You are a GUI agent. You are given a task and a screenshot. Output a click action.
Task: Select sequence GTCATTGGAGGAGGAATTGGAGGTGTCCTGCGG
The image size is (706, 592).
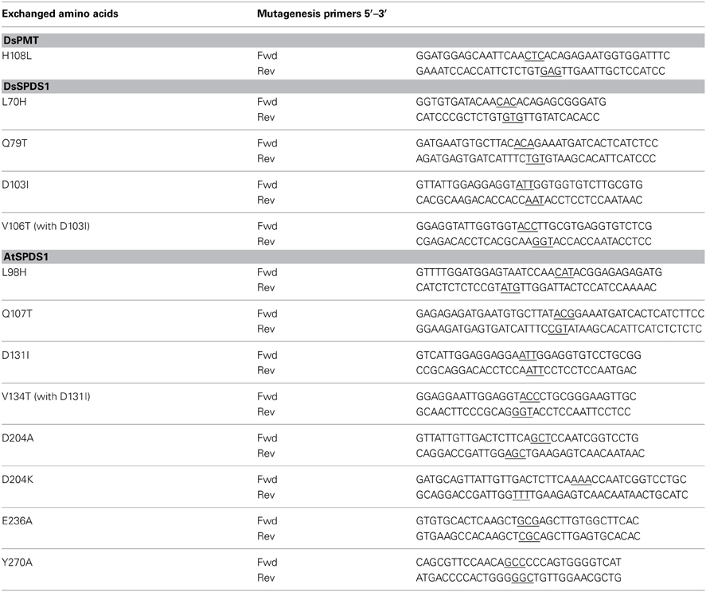pos(529,355)
